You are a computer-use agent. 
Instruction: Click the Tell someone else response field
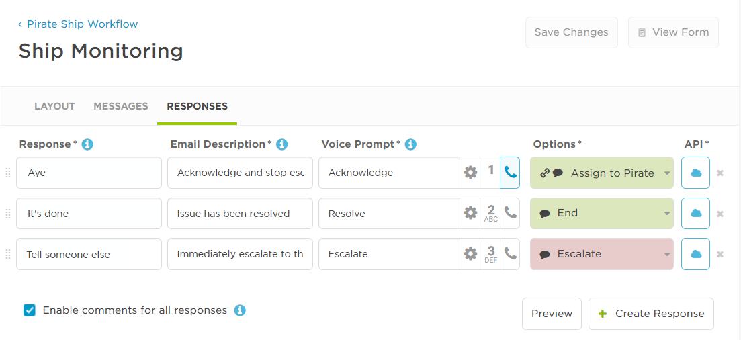tap(89, 254)
